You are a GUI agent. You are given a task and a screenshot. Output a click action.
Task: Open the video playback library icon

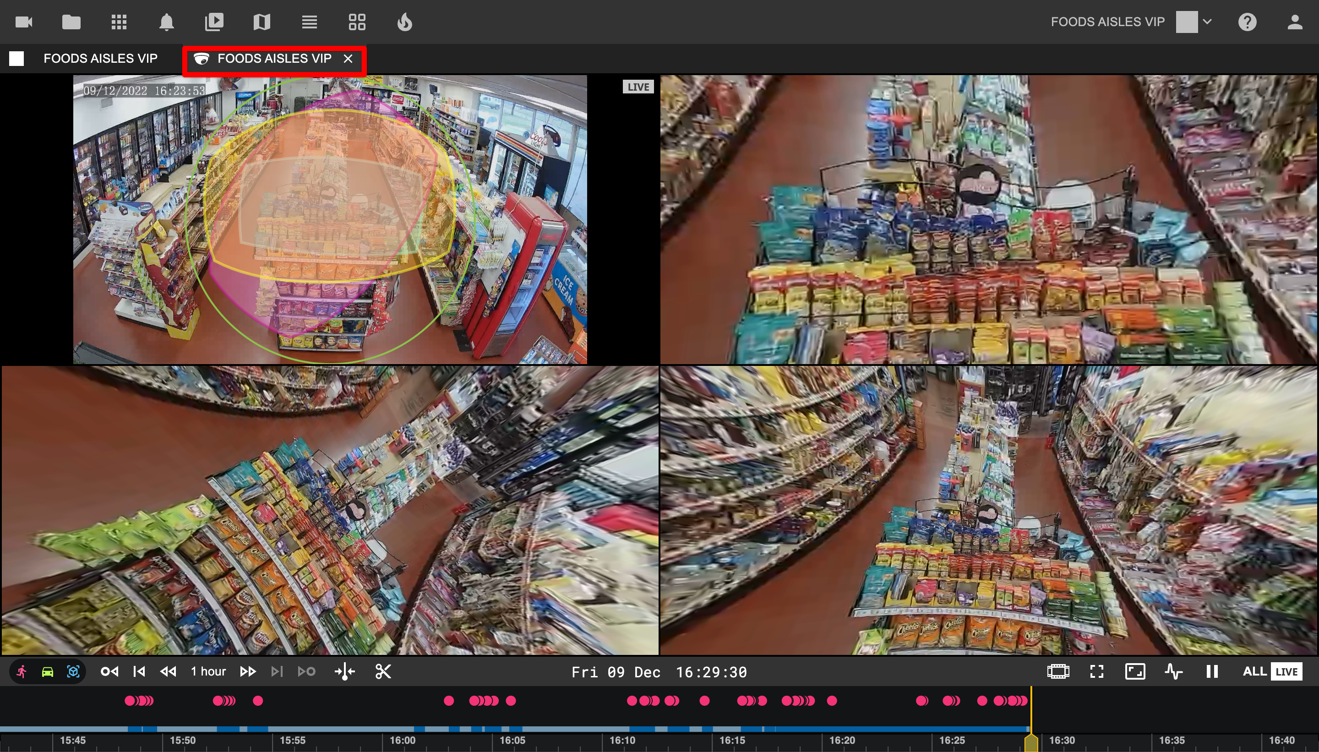click(x=214, y=22)
